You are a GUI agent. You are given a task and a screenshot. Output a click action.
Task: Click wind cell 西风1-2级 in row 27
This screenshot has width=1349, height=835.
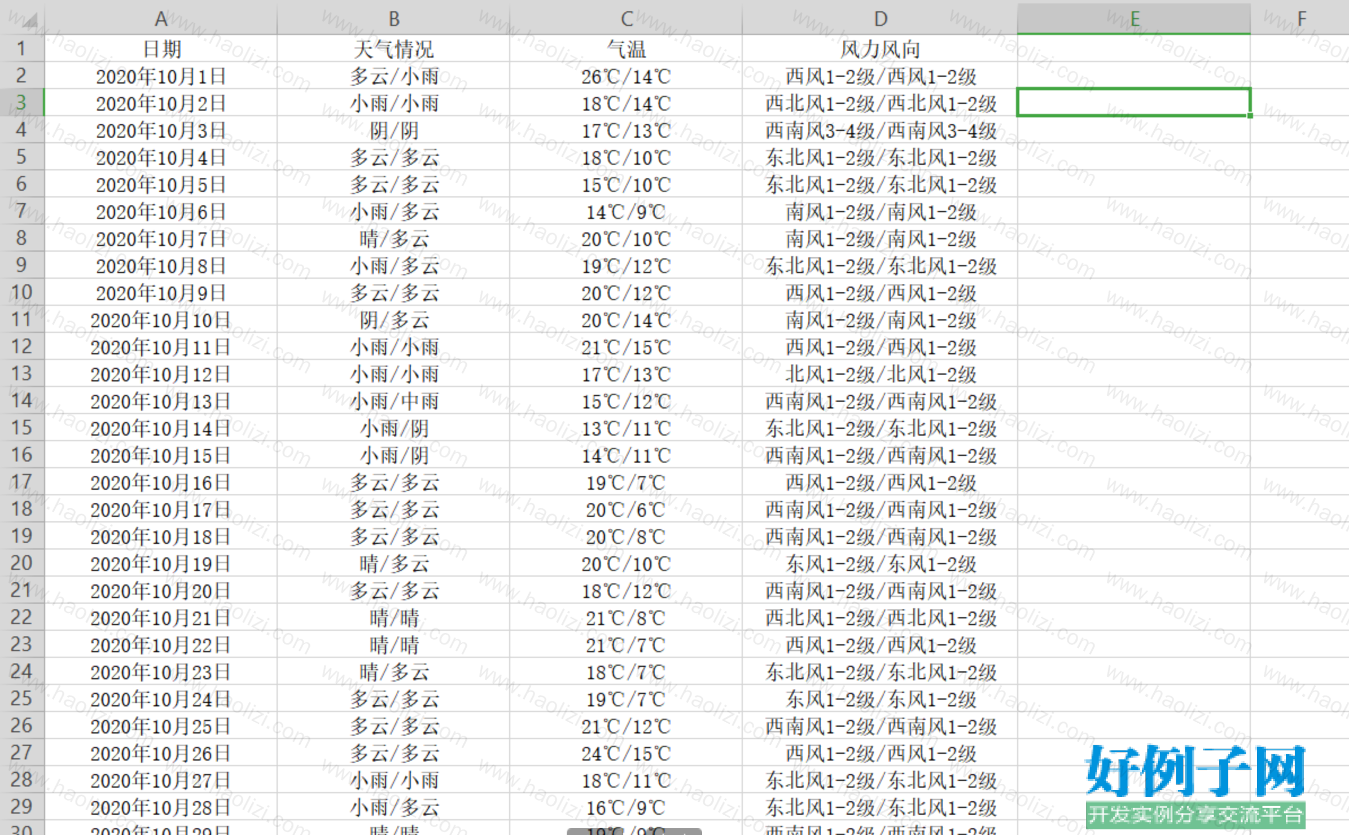880,753
